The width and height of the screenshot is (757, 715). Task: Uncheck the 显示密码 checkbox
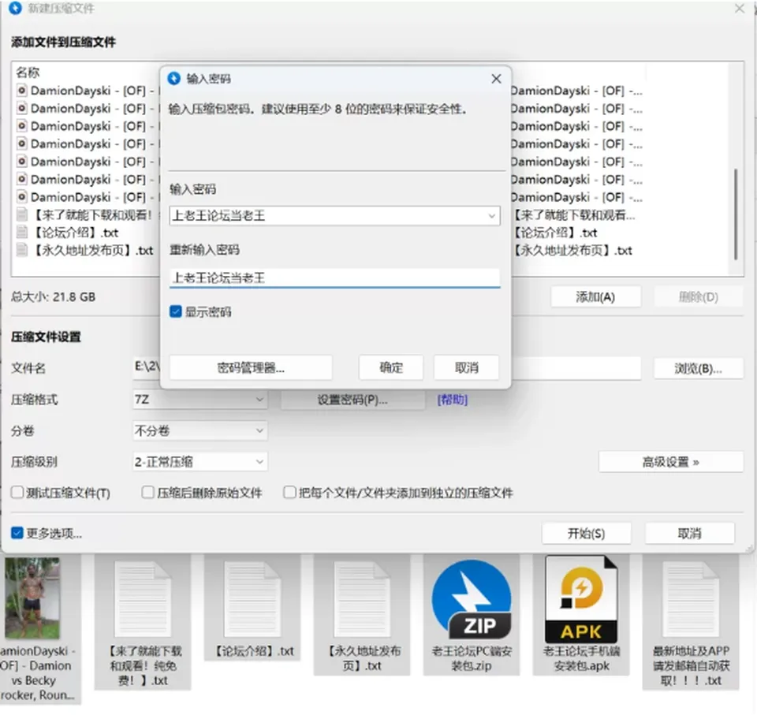click(x=176, y=312)
